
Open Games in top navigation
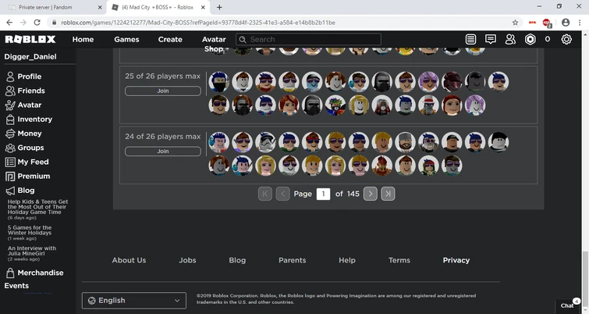coord(126,39)
